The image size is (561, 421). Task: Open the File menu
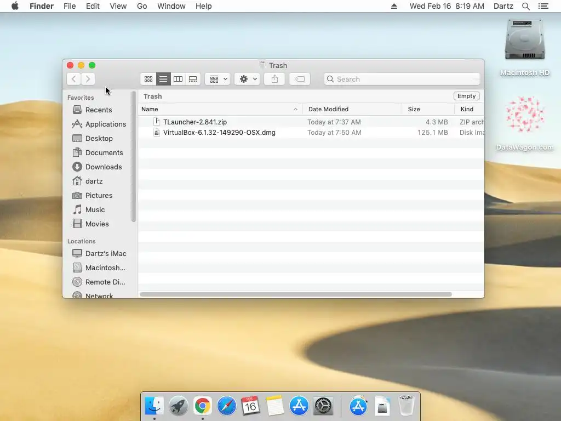[70, 6]
